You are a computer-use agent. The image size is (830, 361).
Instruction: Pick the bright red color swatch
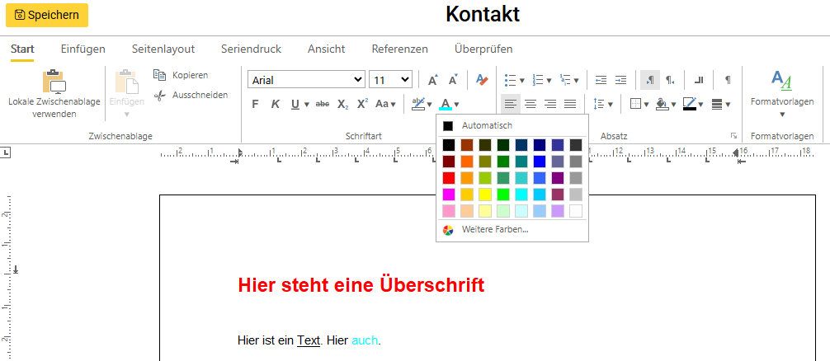tap(449, 178)
